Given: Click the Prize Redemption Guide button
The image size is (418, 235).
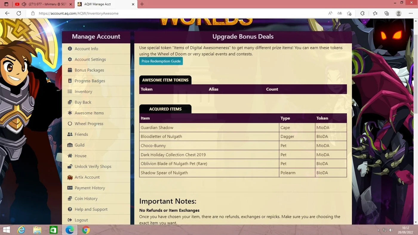Looking at the screenshot, I should 161,61.
